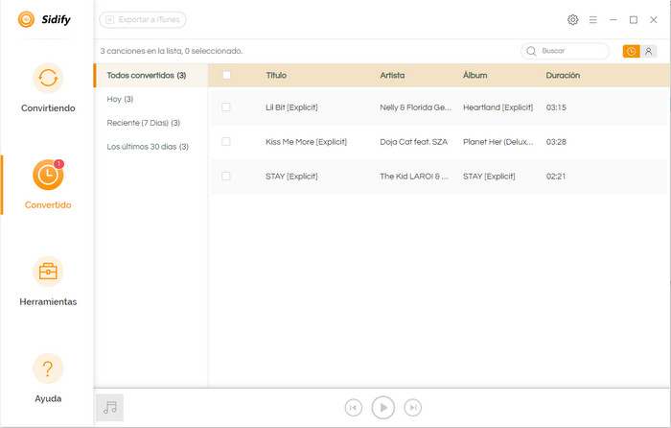Skip to previous track
The image size is (671, 428).
pyautogui.click(x=354, y=408)
